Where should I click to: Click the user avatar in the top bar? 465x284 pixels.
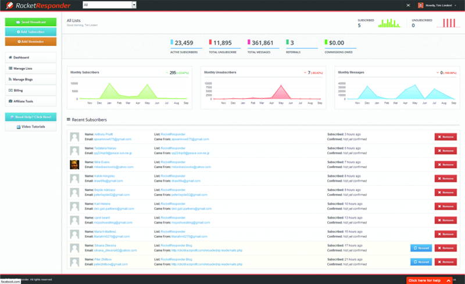(420, 5)
